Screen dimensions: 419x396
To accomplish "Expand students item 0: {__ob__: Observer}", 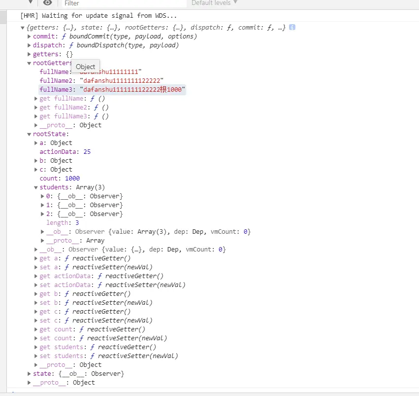I will (x=42, y=196).
